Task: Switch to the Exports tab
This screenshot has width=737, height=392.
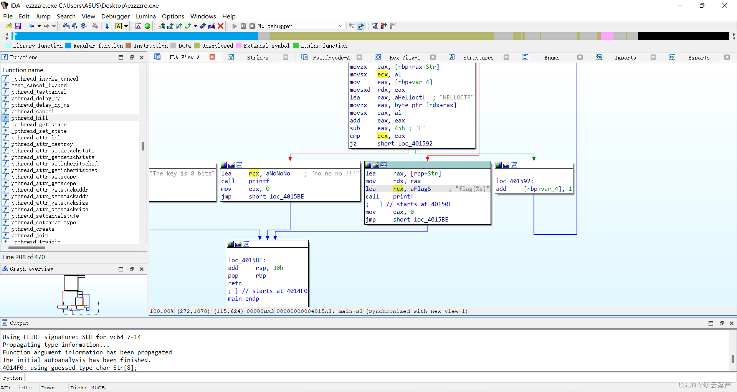Action: tap(699, 58)
